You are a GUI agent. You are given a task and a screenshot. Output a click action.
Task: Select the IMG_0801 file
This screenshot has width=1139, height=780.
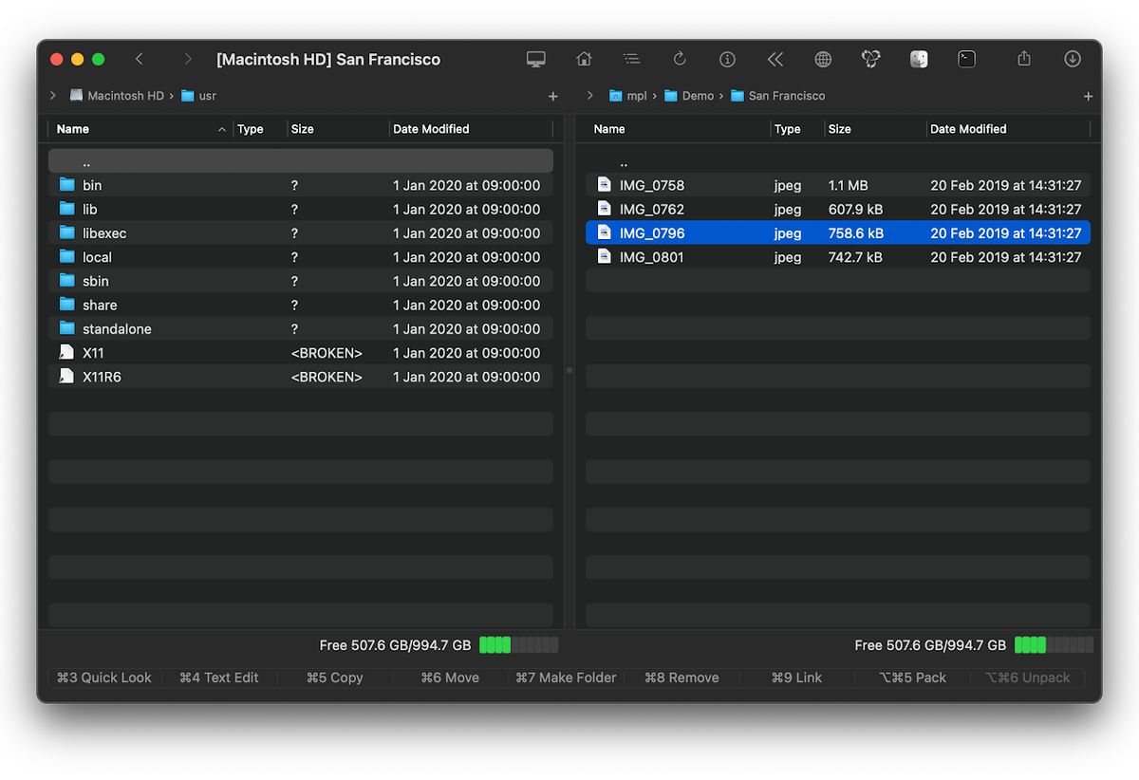[838, 257]
